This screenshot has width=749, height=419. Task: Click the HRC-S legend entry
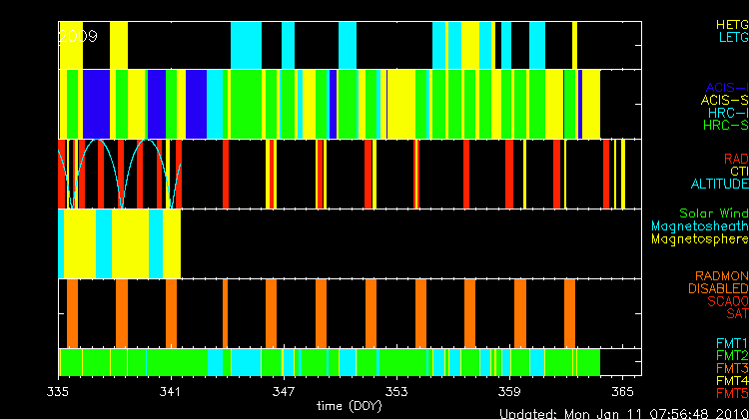725,126
